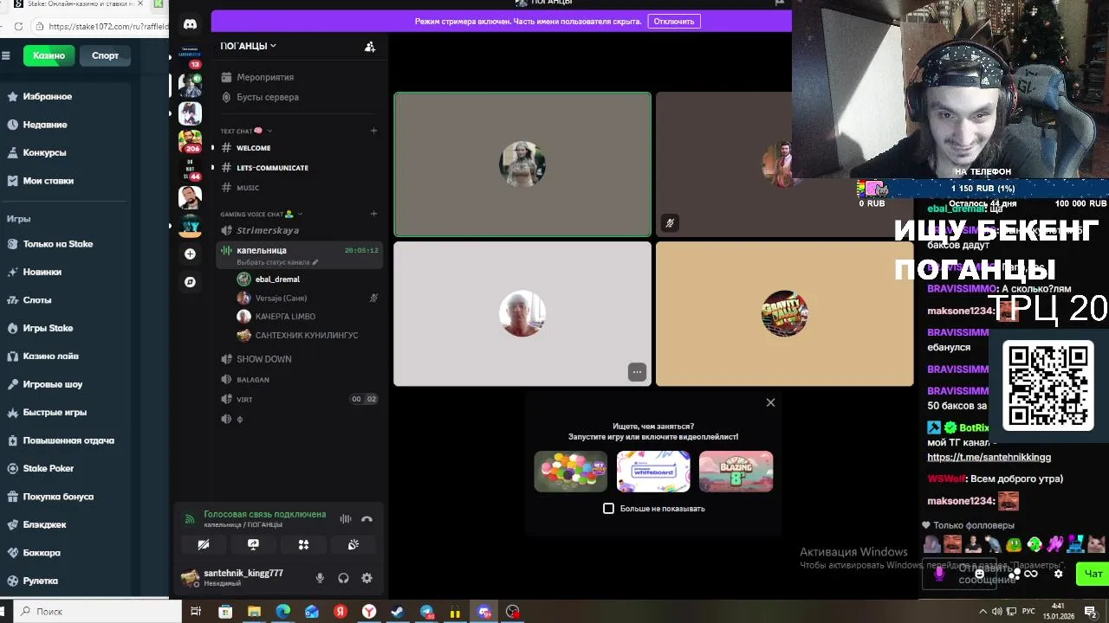Open Избранное in Stake sidebar
1109x623 pixels.
click(x=47, y=96)
